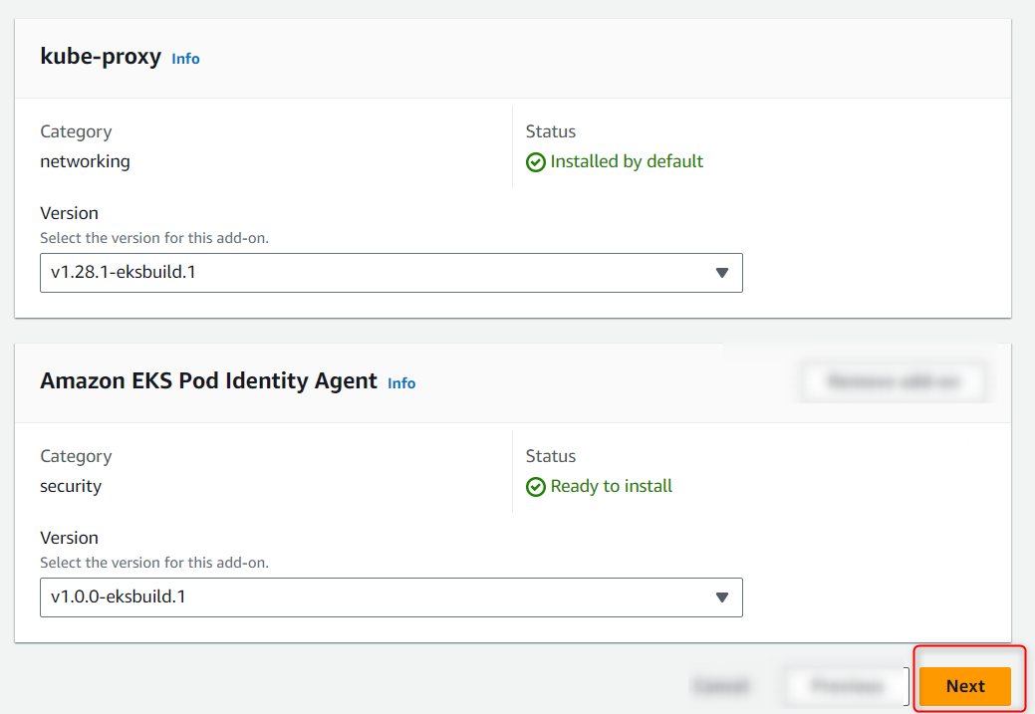The height and width of the screenshot is (714, 1035).
Task: Click the dropdown arrow on the kube-proxy version selector
Action: point(721,272)
